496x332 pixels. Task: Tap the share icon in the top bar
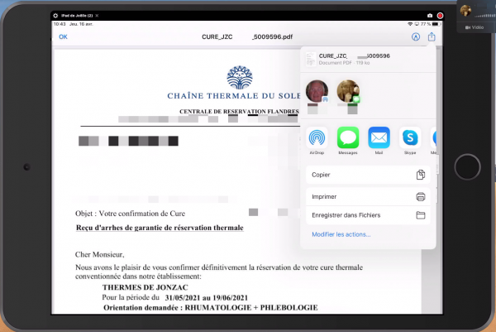pyautogui.click(x=431, y=36)
